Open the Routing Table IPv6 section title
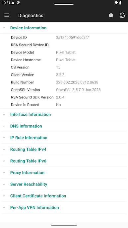The image size is (128, 228). 28,161
